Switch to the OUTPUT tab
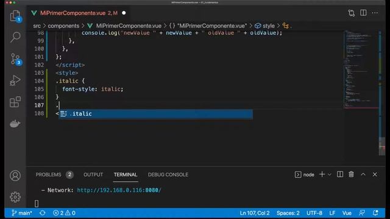The height and width of the screenshot is (219, 390). [x=93, y=175]
